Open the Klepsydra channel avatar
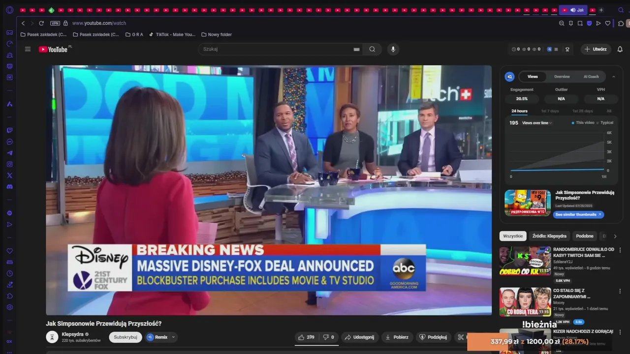The image size is (630, 354). point(52,337)
